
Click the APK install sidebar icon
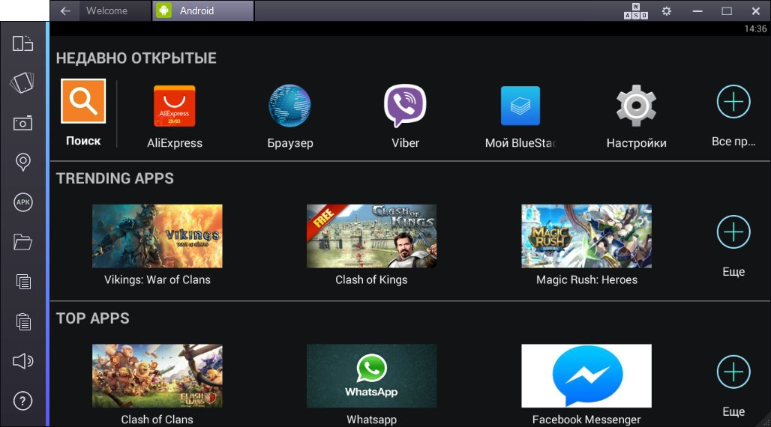point(23,202)
